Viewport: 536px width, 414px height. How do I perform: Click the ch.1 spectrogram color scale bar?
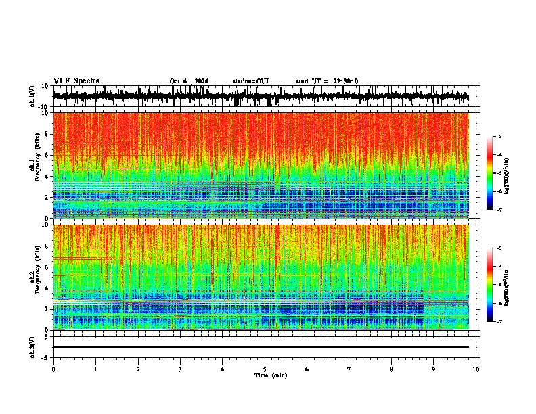tap(490, 173)
